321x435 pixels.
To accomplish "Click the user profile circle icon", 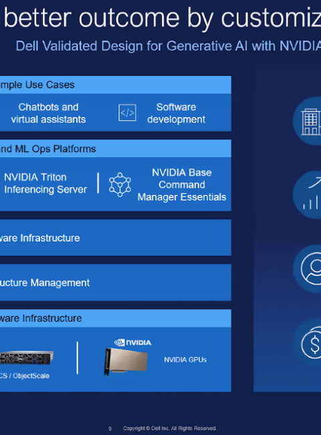I will pyautogui.click(x=308, y=268).
